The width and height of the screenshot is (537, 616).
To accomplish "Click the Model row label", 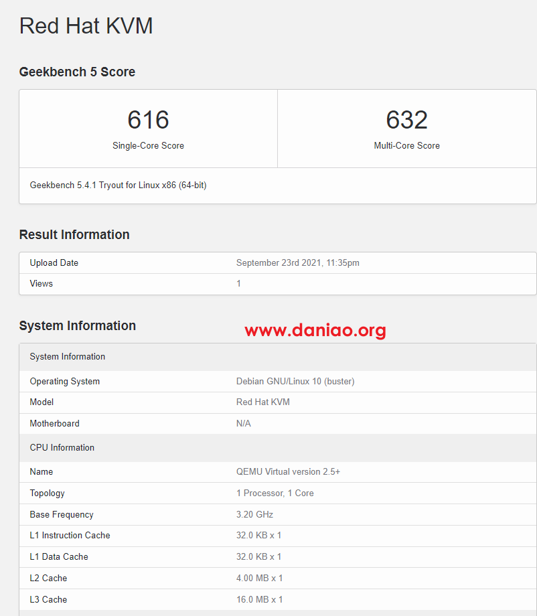I will pyautogui.click(x=42, y=402).
